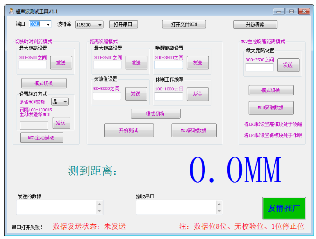Click the 升级程序 button
316x239 pixels.
coord(255,25)
